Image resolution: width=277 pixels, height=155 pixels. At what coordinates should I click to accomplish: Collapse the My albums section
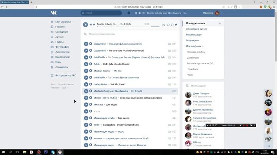pyautogui.click(x=194, y=46)
